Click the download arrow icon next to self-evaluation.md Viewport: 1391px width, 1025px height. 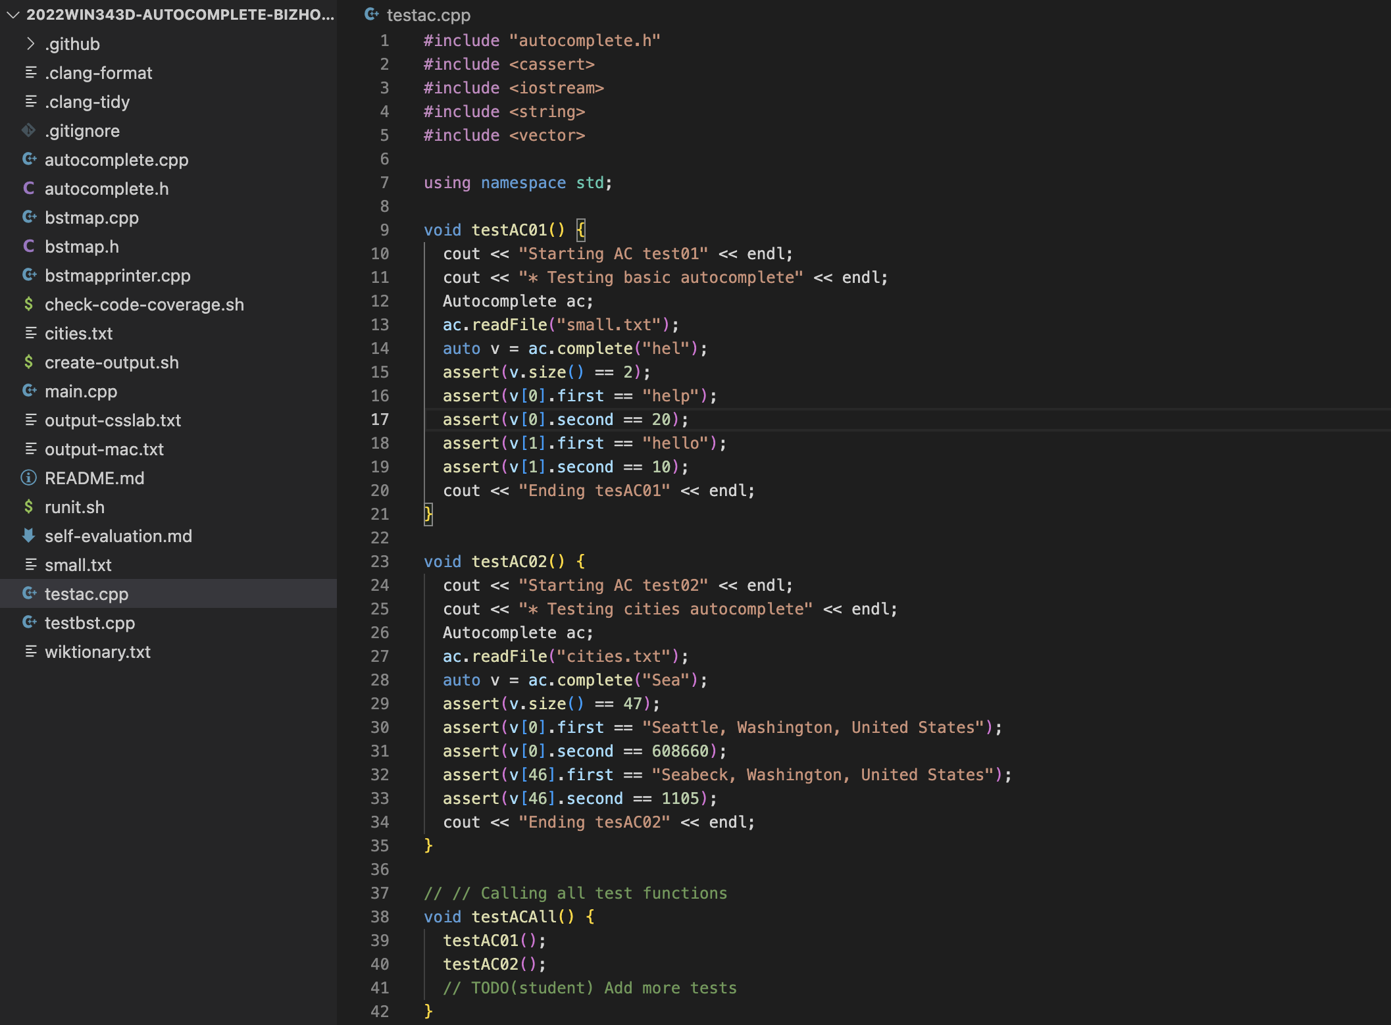[x=28, y=536]
